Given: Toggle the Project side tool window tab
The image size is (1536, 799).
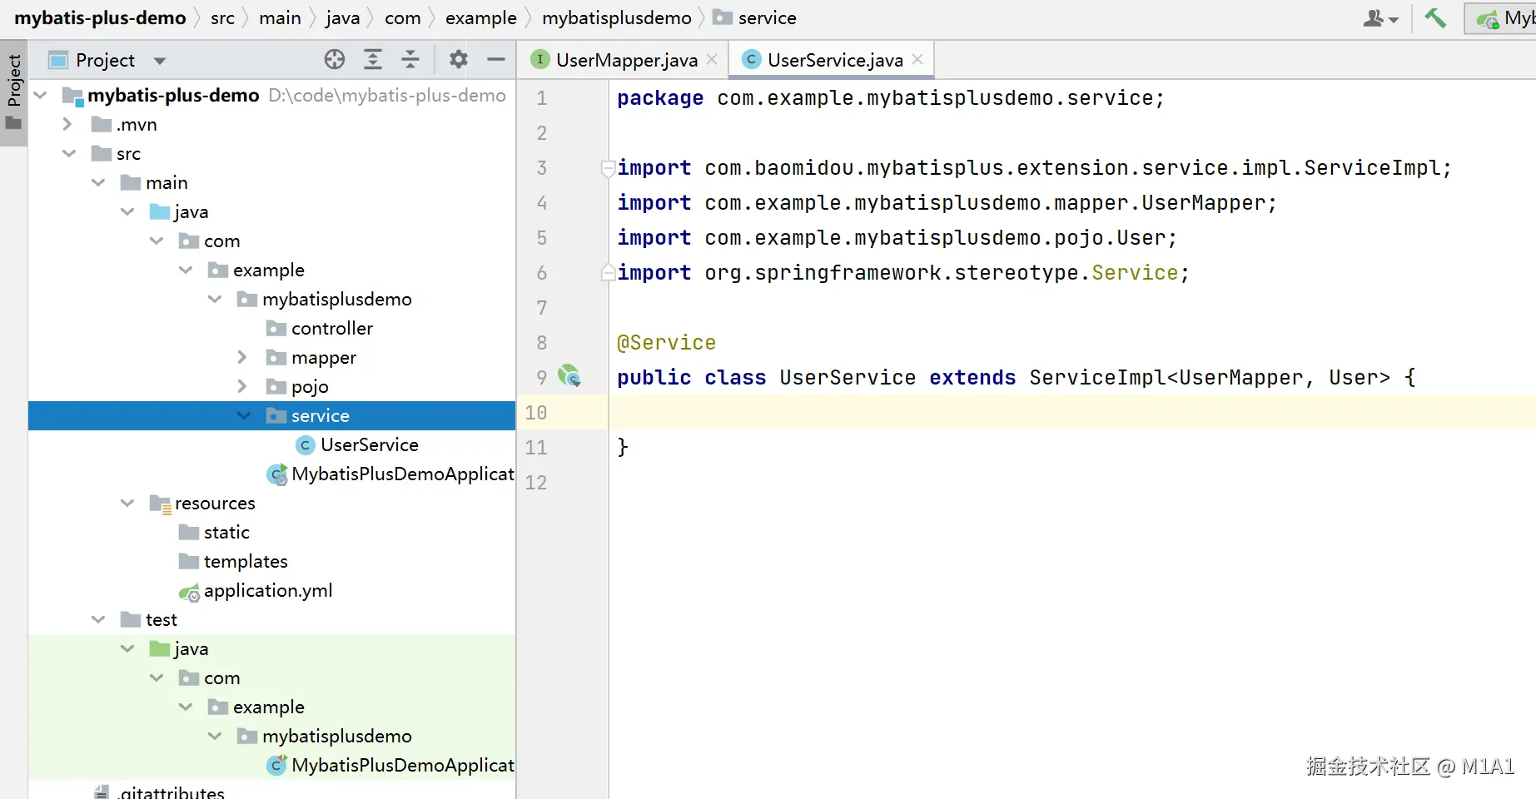Looking at the screenshot, I should point(13,92).
